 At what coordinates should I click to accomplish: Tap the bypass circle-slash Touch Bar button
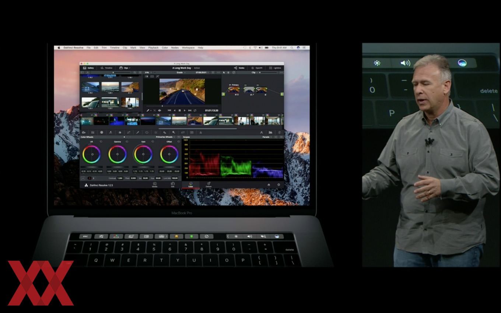[x=207, y=236]
